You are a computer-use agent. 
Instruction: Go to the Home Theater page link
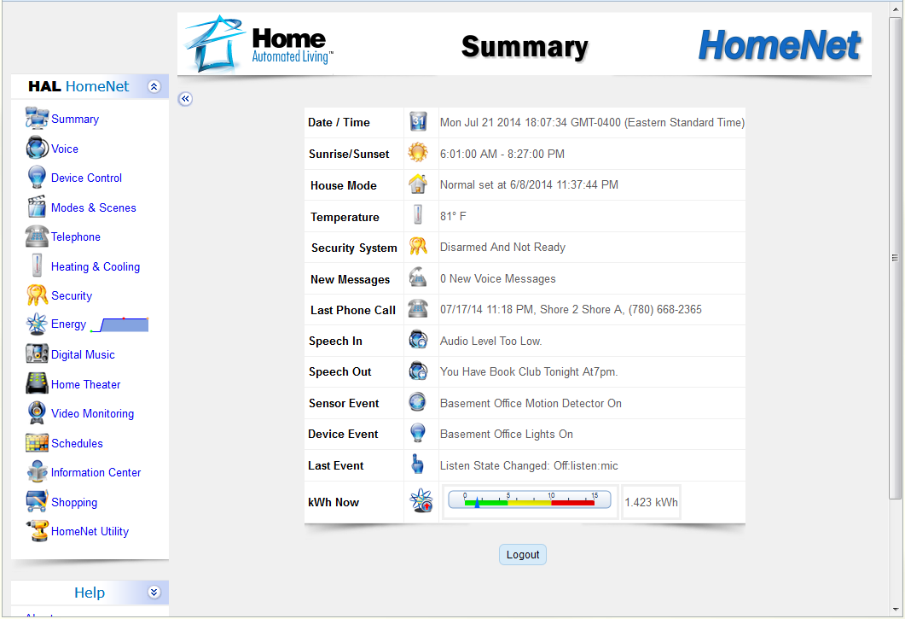[85, 384]
